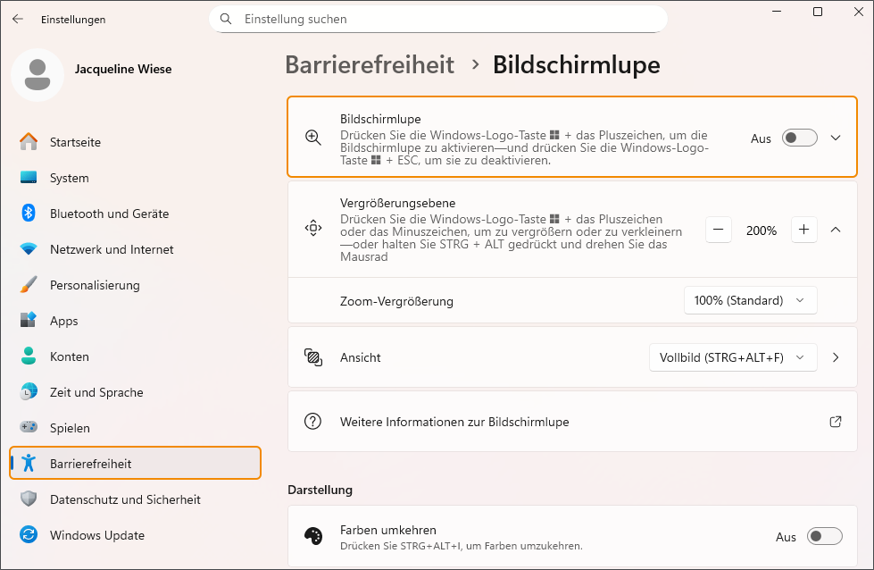Click the Datenschutz und Sicherheit shield icon
This screenshot has width=874, height=570.
[29, 499]
